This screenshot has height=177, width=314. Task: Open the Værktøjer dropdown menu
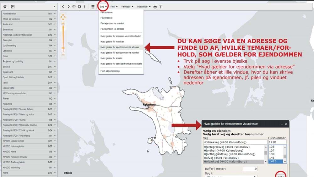(127, 7)
